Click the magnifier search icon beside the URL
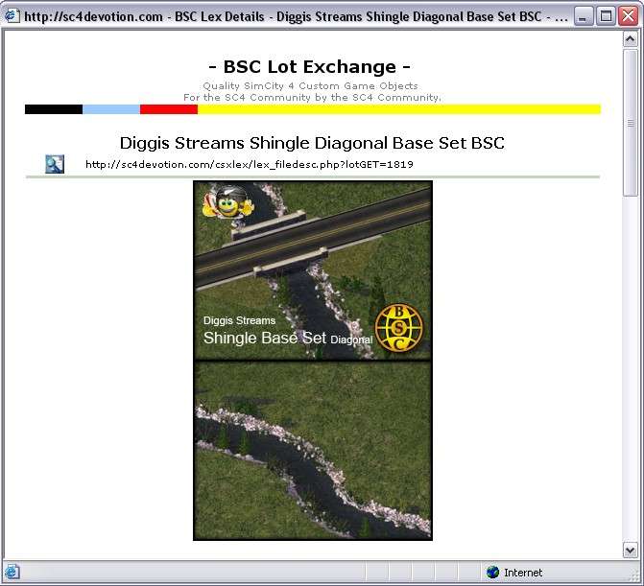This screenshot has height=586, width=644. (x=55, y=164)
